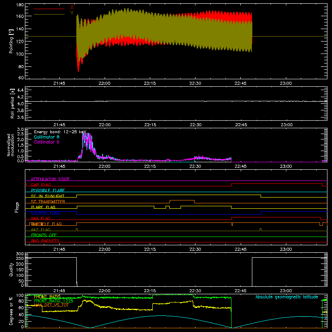Image resolution: width=332 pixels, height=332 pixels.
Task: Click the Energy band: 12-25 keV label
Action: click(60, 132)
